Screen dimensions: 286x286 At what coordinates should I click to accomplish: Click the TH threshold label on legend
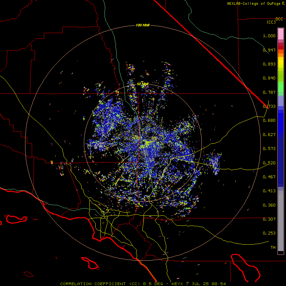click(x=273, y=248)
